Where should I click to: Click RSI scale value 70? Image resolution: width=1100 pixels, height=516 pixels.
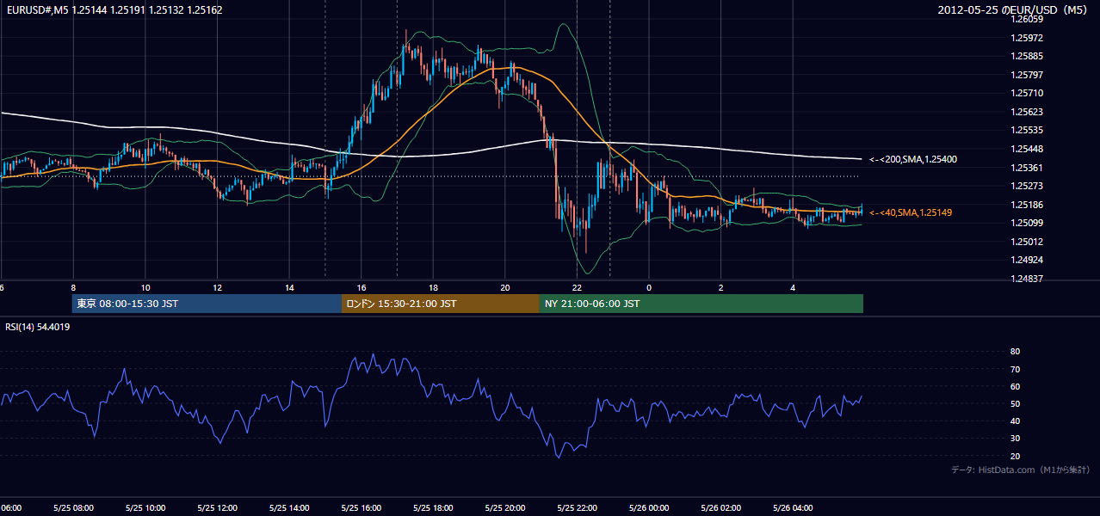(1015, 369)
